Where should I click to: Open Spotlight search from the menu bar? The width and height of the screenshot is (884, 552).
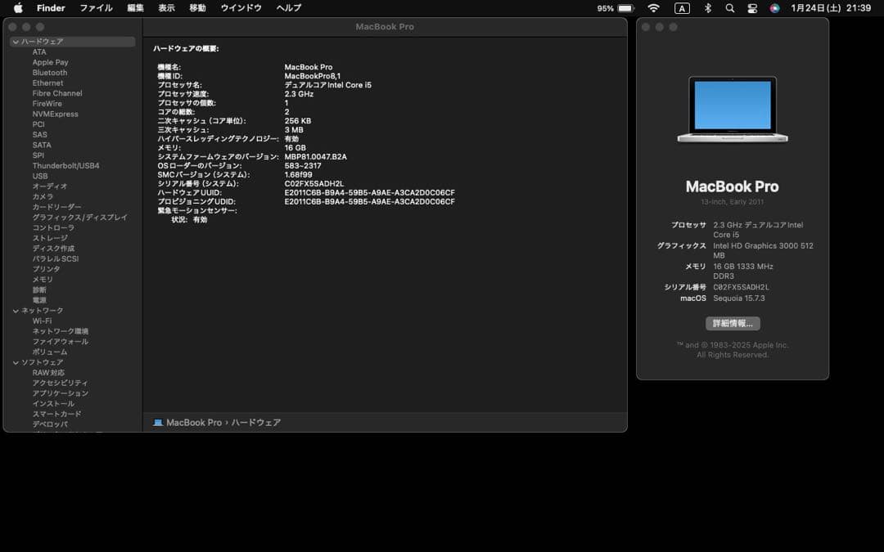[x=728, y=8]
